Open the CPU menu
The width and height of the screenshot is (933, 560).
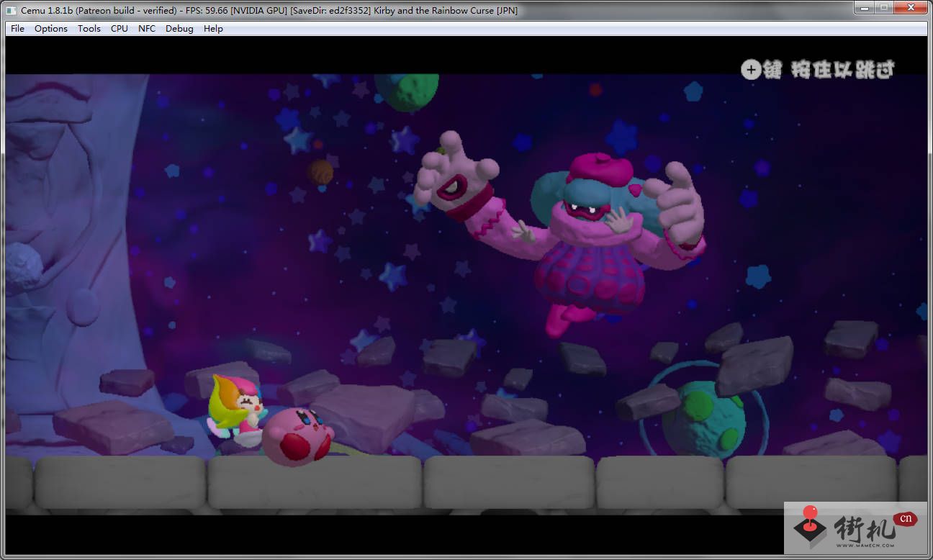coord(120,29)
